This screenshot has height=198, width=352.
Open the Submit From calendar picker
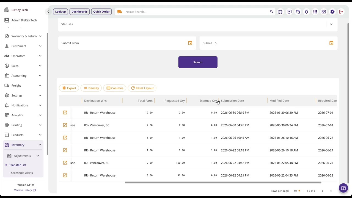point(190,43)
